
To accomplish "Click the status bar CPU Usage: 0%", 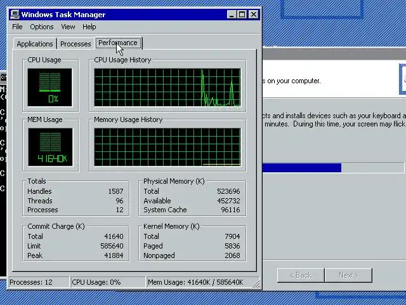I will [108, 282].
